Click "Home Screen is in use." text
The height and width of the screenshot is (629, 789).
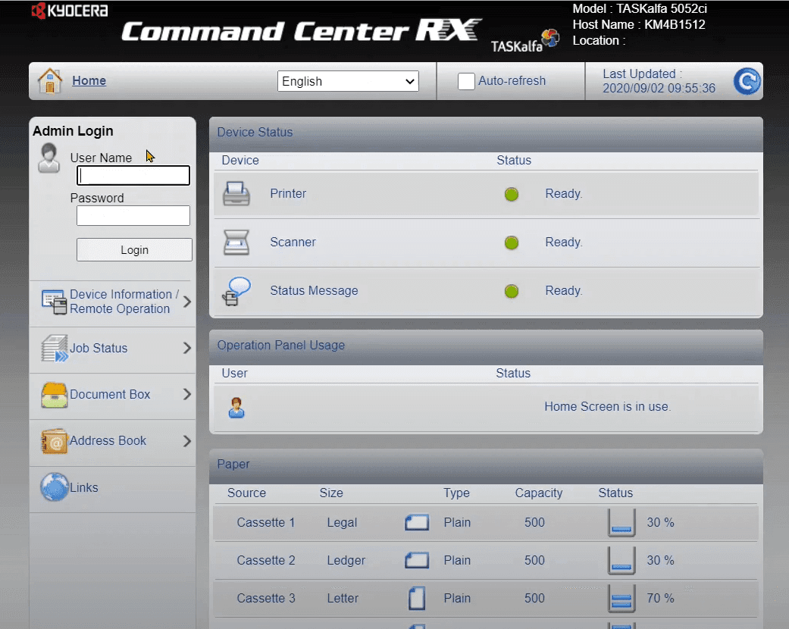[x=607, y=407]
